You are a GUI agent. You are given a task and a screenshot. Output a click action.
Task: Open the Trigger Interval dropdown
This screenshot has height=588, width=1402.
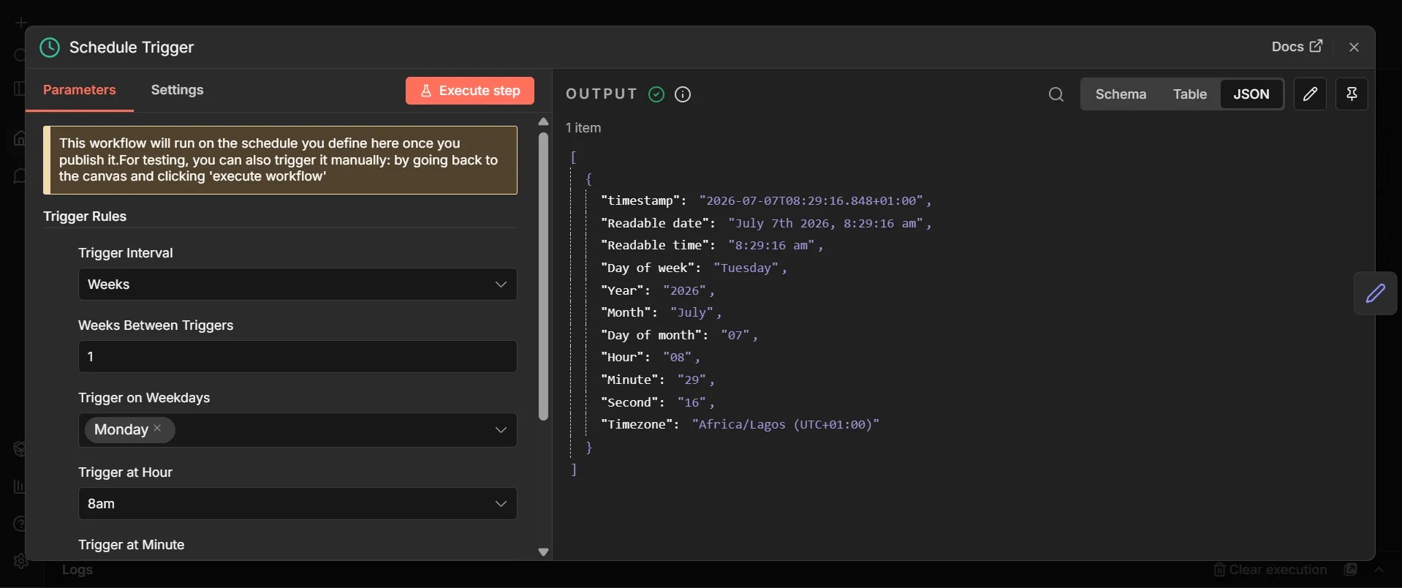pyautogui.click(x=298, y=284)
